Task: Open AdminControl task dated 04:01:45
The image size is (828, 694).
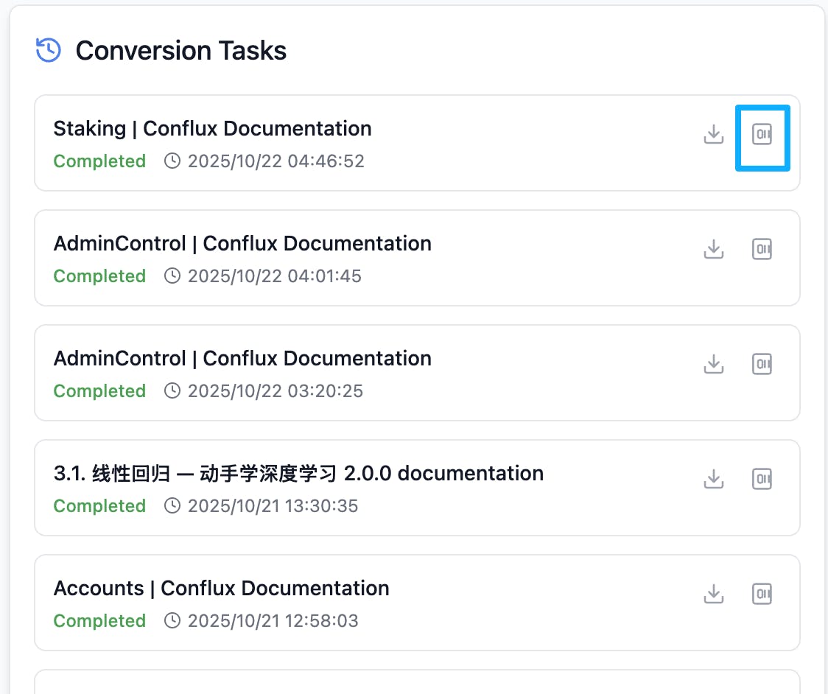Action: (x=242, y=243)
